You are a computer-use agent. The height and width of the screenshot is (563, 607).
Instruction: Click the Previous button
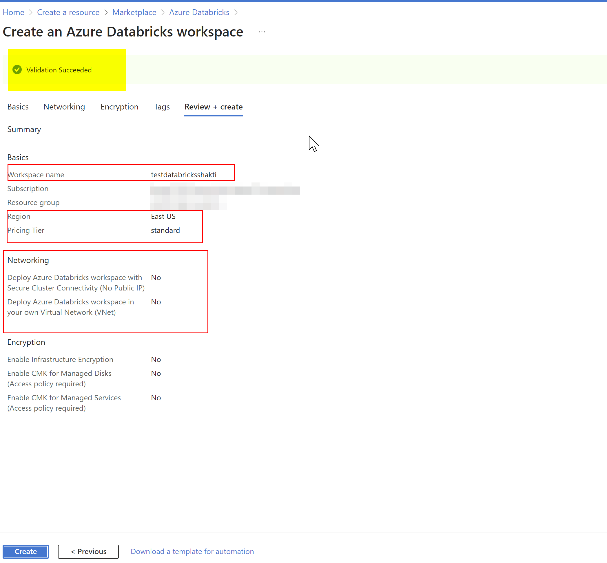(88, 551)
